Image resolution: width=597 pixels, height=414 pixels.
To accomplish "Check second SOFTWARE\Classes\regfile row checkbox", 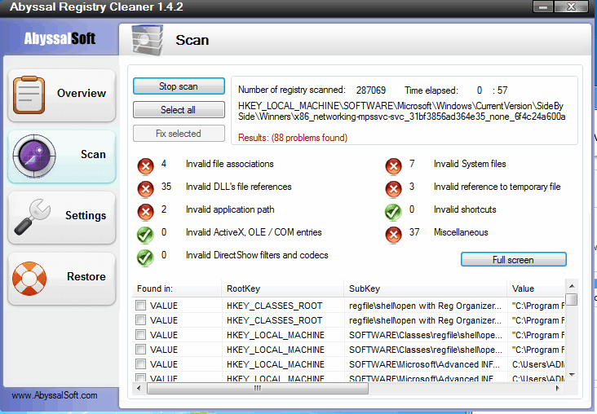I will (x=140, y=350).
